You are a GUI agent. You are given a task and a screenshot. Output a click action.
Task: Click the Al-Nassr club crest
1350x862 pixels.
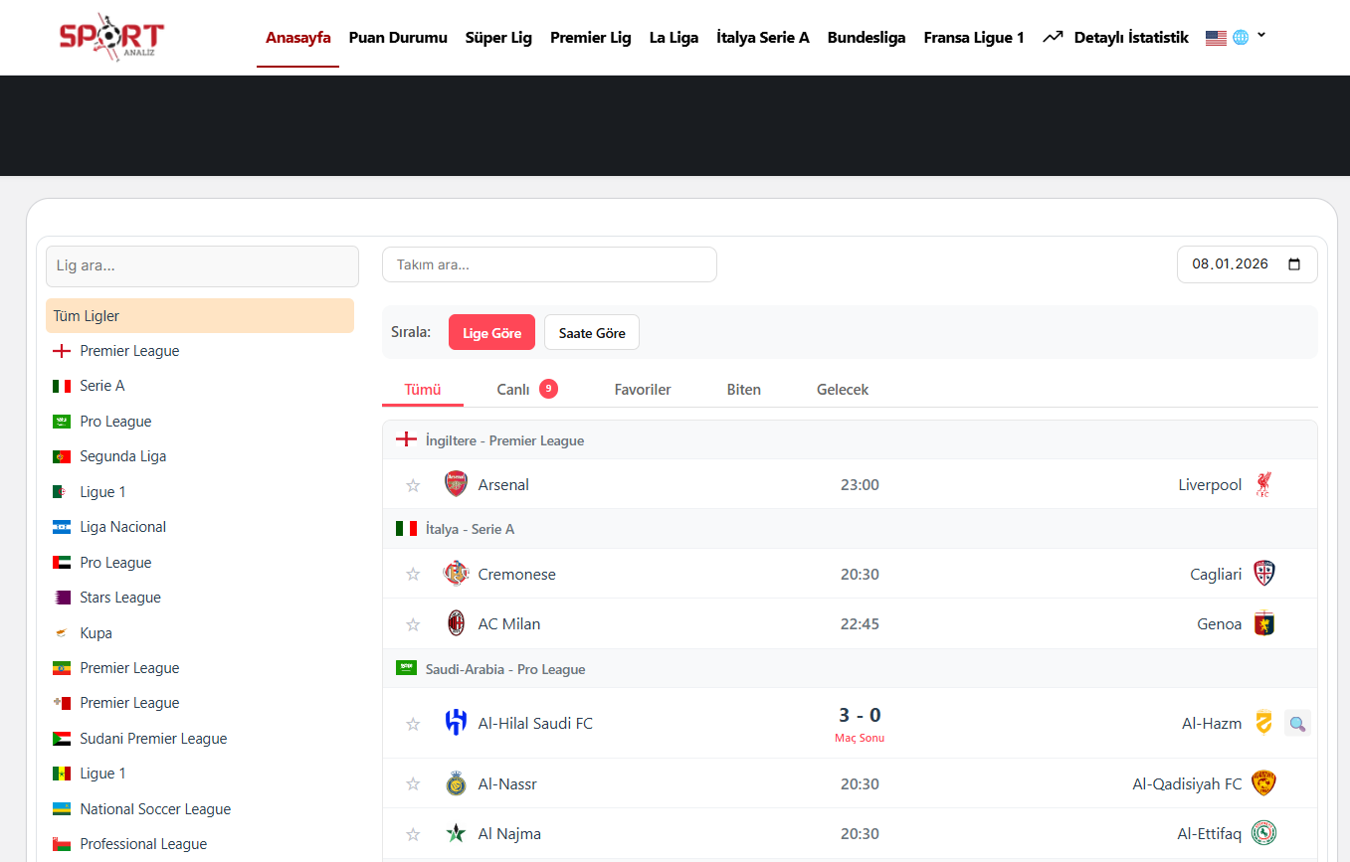pyautogui.click(x=456, y=783)
